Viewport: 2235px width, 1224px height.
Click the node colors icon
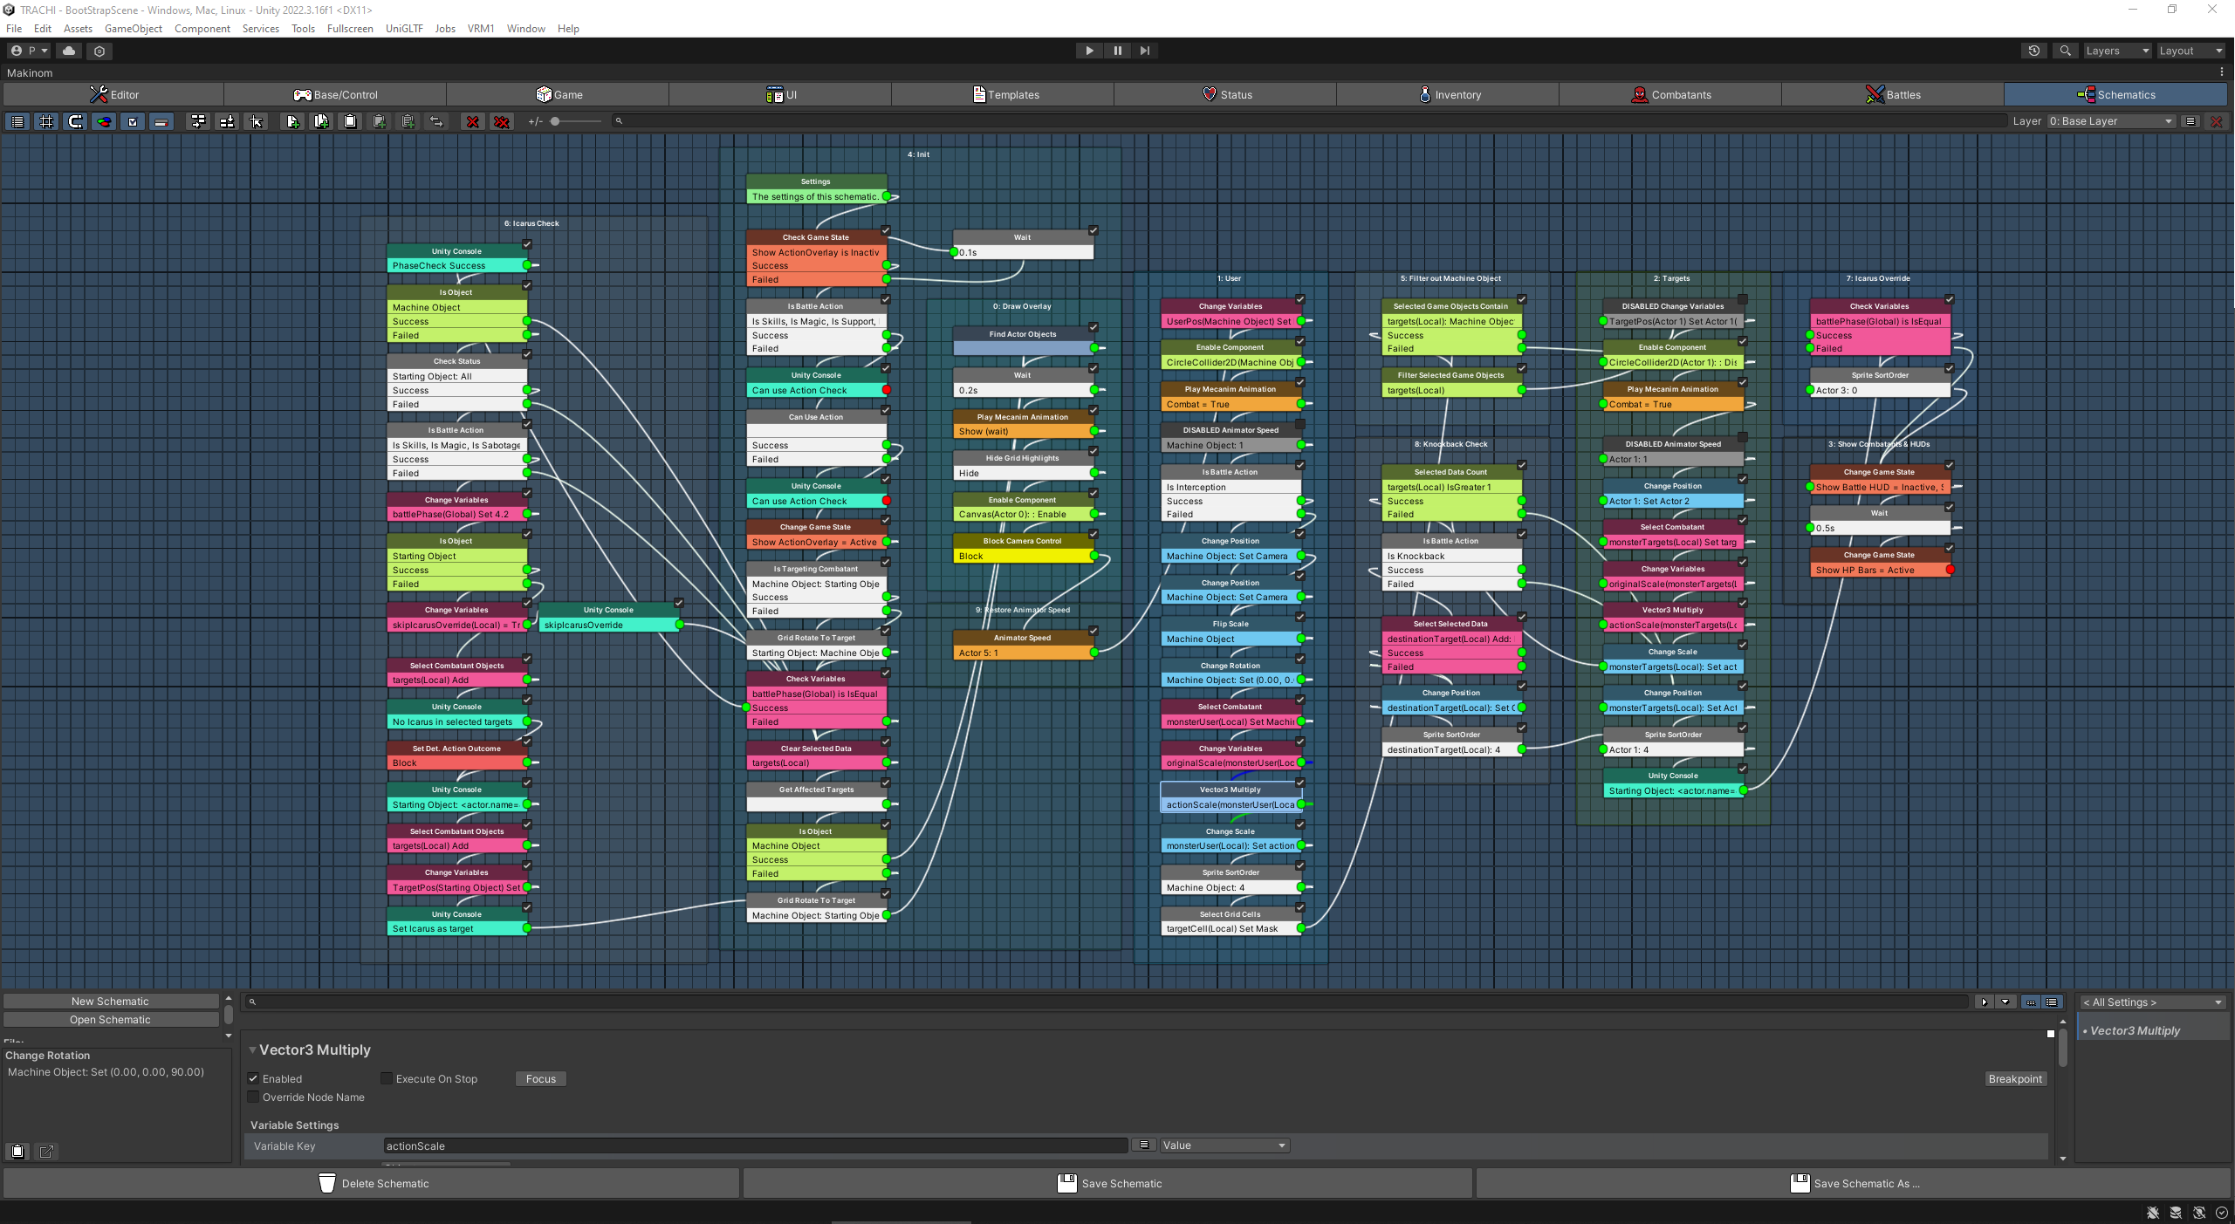coord(104,121)
